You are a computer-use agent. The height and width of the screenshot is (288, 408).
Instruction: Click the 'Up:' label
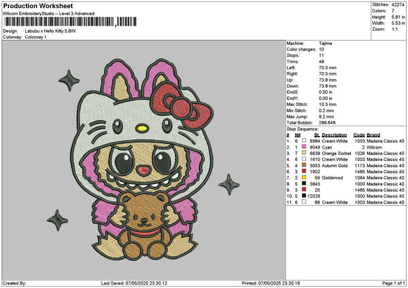290,80
